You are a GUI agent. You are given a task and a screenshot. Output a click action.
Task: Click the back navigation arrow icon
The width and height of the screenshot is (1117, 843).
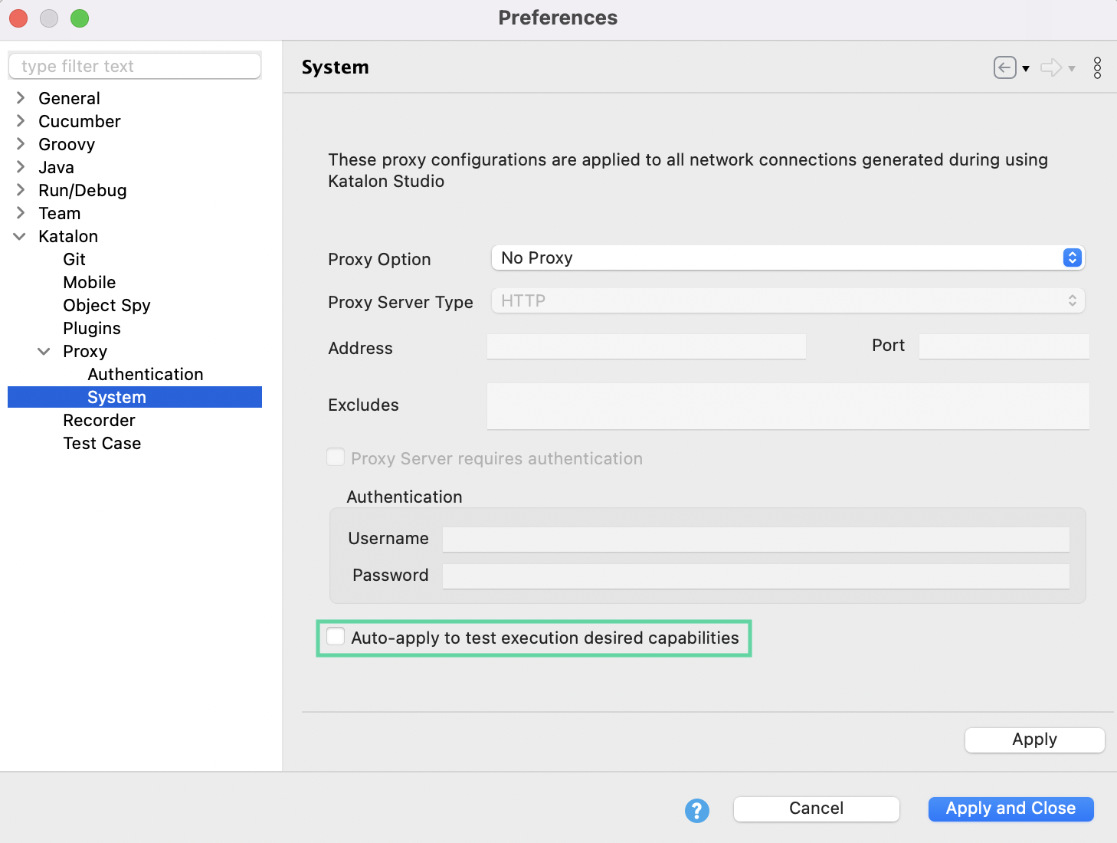[x=1004, y=67]
